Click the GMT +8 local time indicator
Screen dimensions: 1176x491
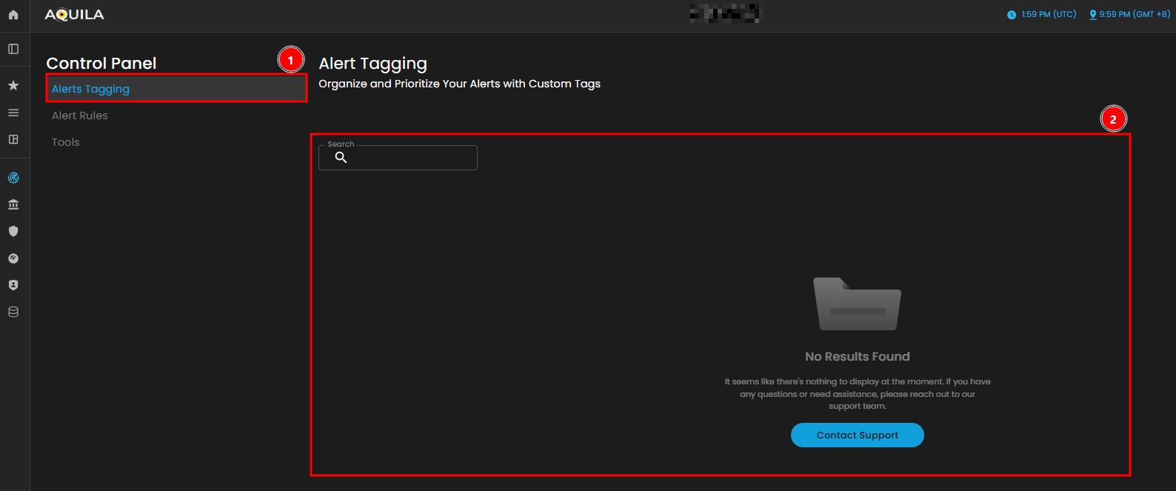pyautogui.click(x=1129, y=15)
